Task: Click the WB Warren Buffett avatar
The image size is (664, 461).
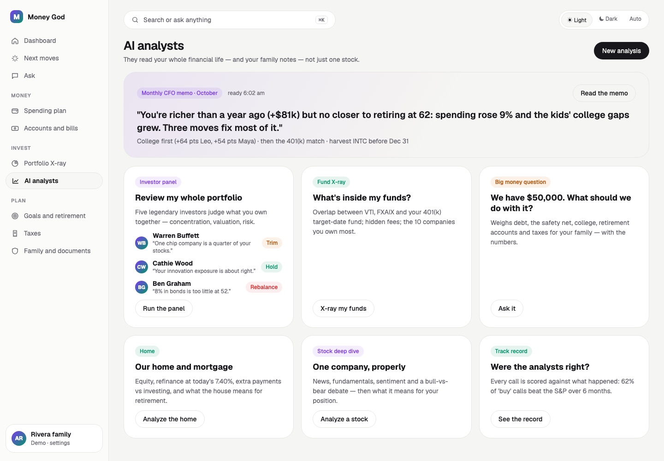Action: (142, 243)
